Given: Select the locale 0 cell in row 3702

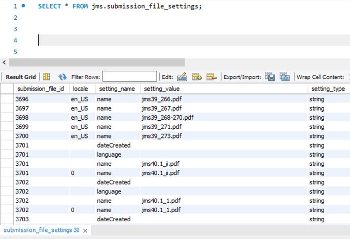Looking at the screenshot, I should pyautogui.click(x=82, y=210).
